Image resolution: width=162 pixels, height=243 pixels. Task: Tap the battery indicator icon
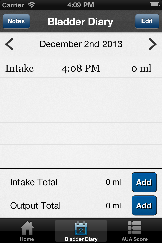click(x=155, y=5)
